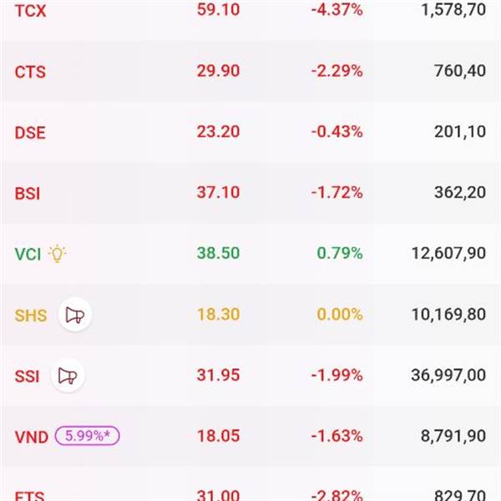Select the DSE ticker symbol
The image size is (501, 501).
point(30,133)
